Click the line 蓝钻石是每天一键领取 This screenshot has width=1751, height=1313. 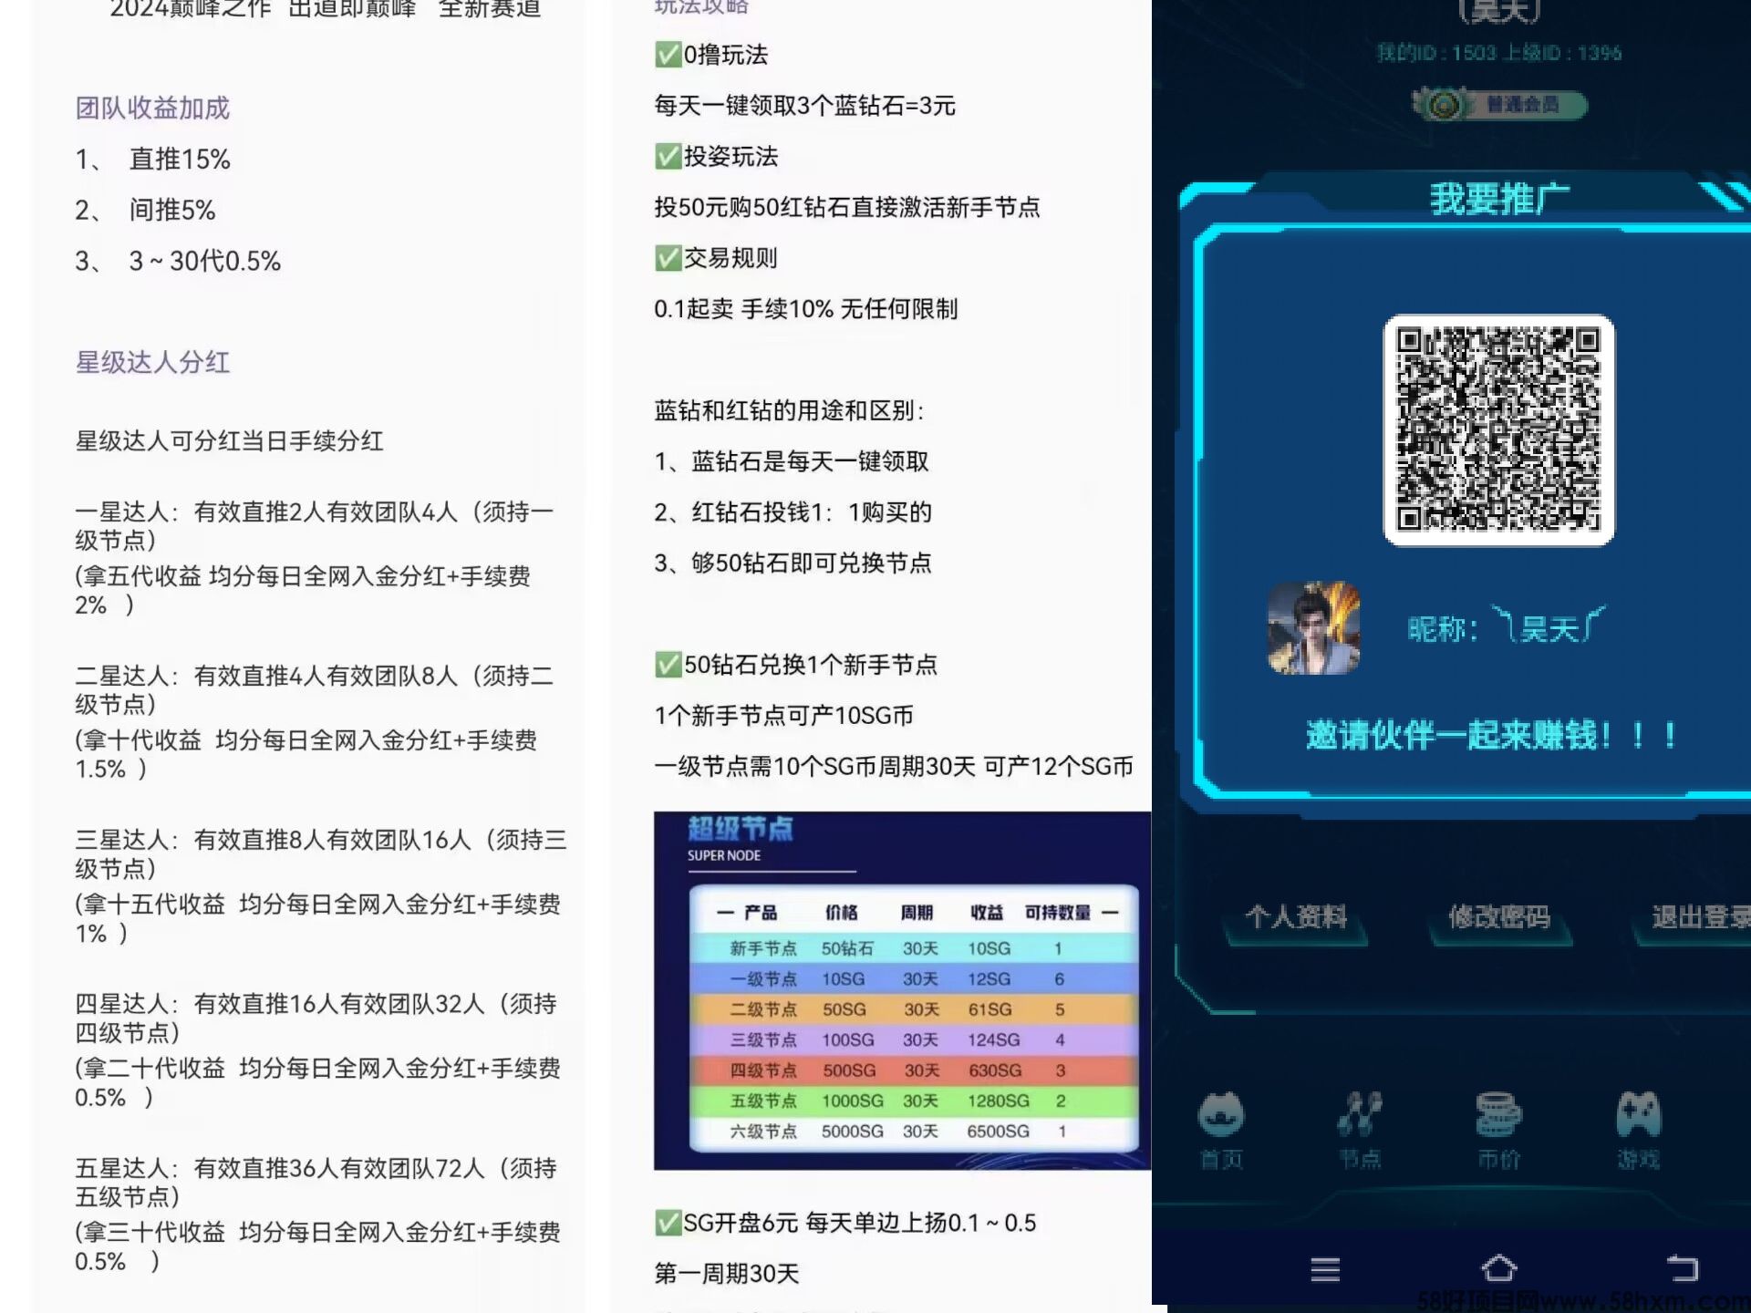point(792,461)
